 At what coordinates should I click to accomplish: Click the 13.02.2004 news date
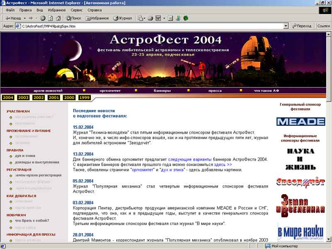click(83, 154)
